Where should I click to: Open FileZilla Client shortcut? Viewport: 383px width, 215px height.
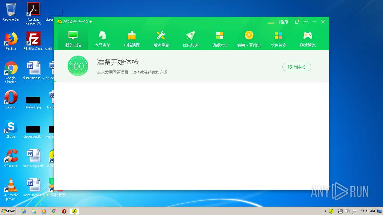click(x=33, y=41)
